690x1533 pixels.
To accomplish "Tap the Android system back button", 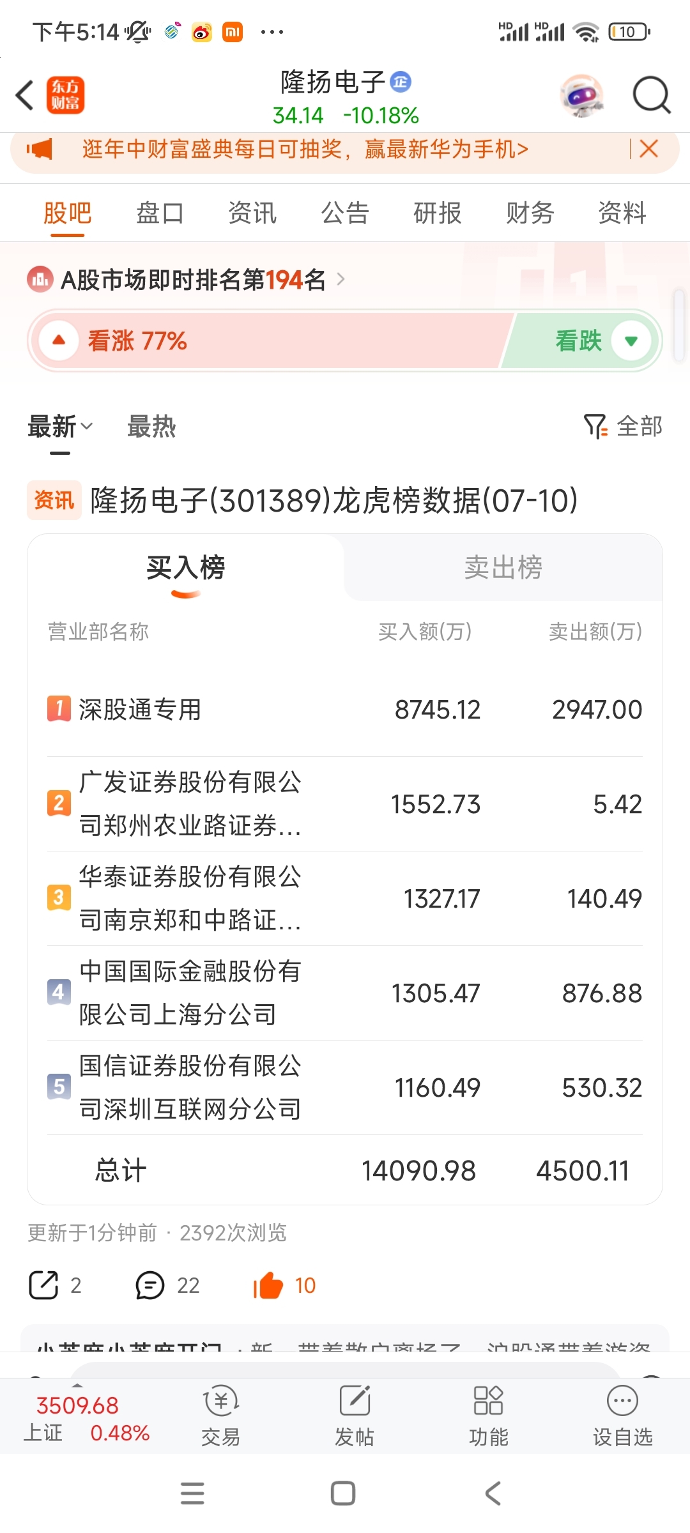I will pos(493,1493).
